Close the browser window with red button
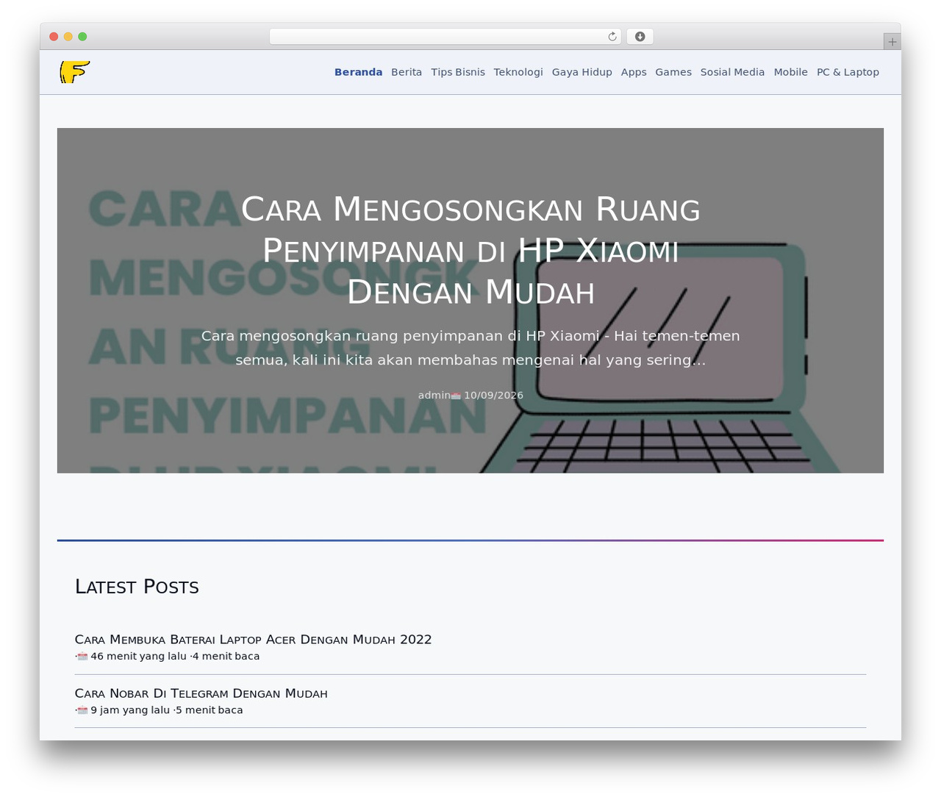This screenshot has width=941, height=797. point(54,37)
